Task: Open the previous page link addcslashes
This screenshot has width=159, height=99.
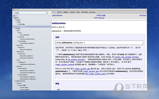Action: [x=57, y=16]
